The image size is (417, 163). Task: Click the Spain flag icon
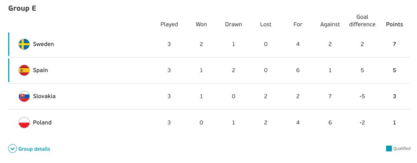tap(24, 71)
